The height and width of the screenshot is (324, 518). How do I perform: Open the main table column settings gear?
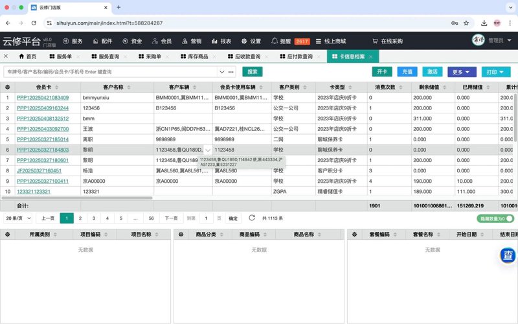[7, 87]
